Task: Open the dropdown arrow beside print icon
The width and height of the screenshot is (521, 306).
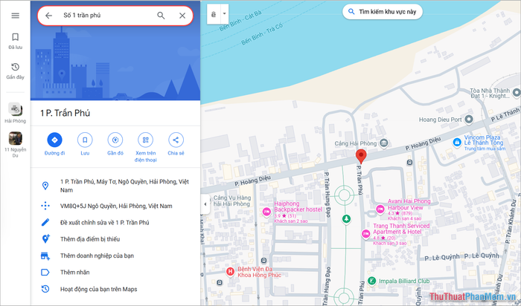Action: (x=224, y=14)
